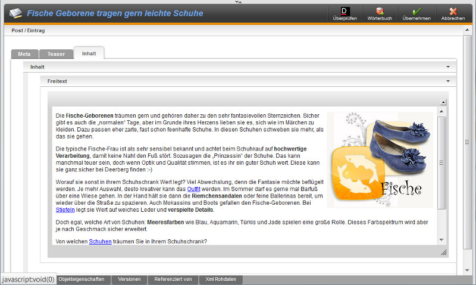Cancel editing with the Abbrechen icon
Image resolution: width=476 pixels, height=285 pixels.
(x=453, y=12)
